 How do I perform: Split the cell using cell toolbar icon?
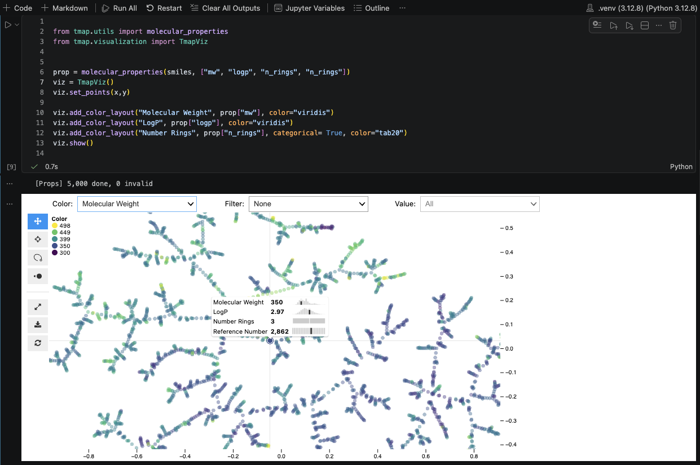point(645,25)
